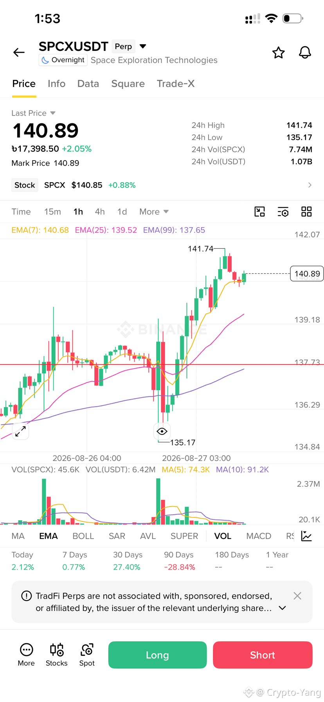Tap the MA(5) volume legend
Image resolution: width=324 pixels, height=702 pixels.
(x=185, y=469)
